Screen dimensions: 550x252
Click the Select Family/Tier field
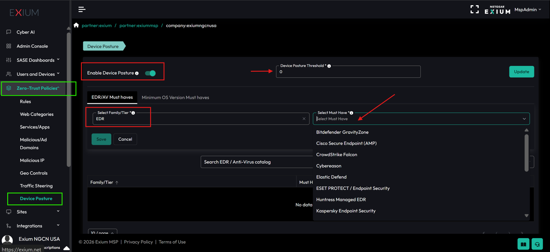click(201, 119)
